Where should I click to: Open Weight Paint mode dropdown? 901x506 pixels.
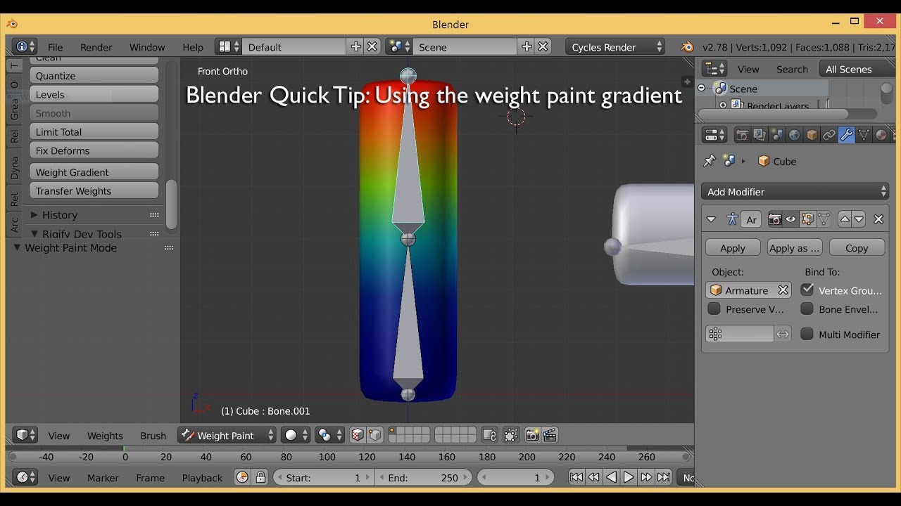point(227,436)
